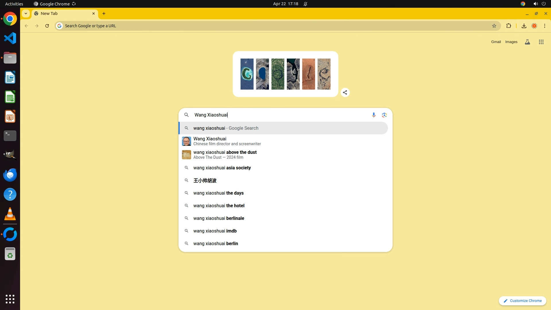Open Search Labs flask icon
Viewport: 551px width, 310px height.
tap(527, 42)
